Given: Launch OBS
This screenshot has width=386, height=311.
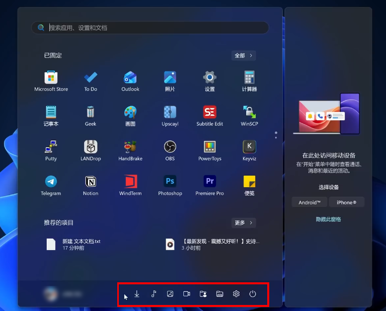Looking at the screenshot, I should coord(170,150).
